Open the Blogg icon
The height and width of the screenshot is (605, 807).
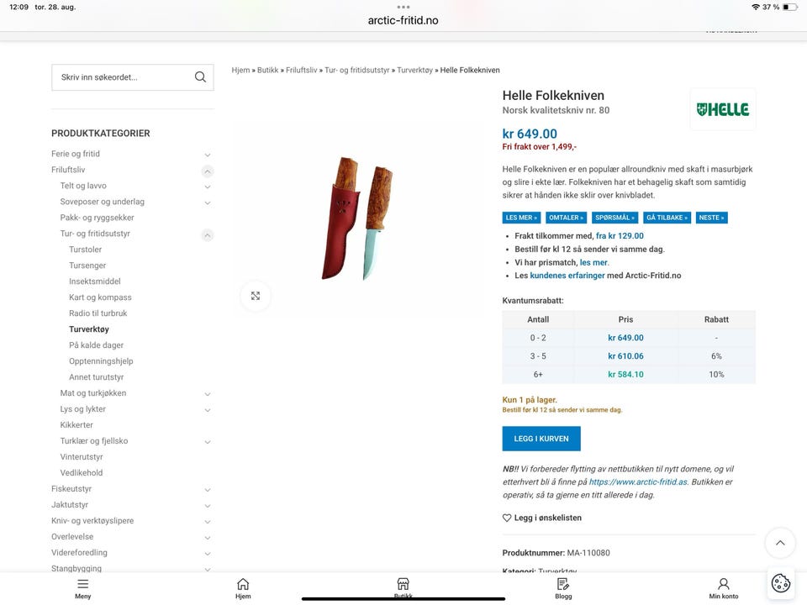(x=563, y=584)
